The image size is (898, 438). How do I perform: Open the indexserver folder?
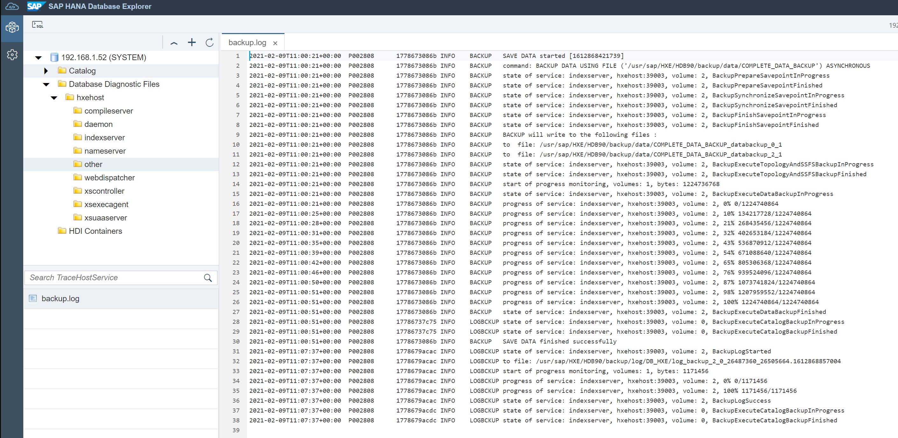(104, 138)
